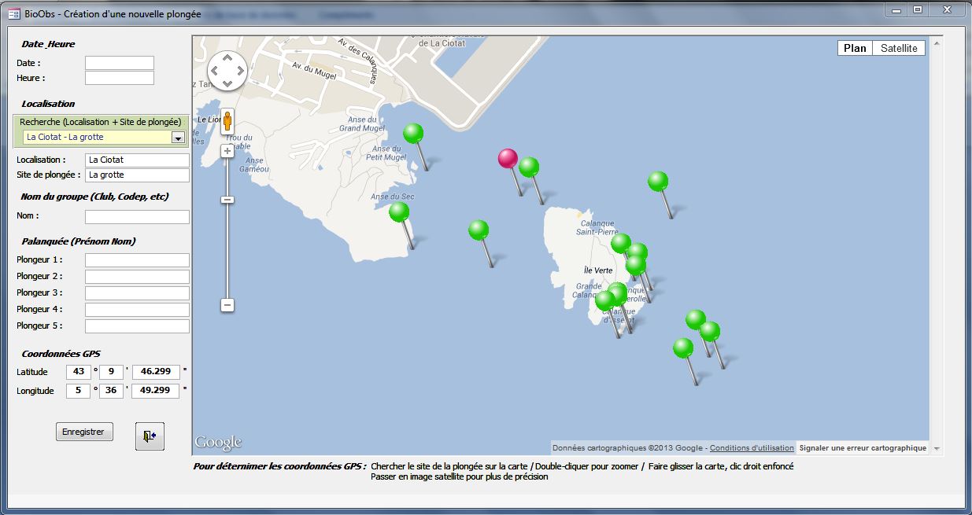Click Signaler une erreur cartographique
Viewport: 972px width, 515px height.
[x=863, y=448]
